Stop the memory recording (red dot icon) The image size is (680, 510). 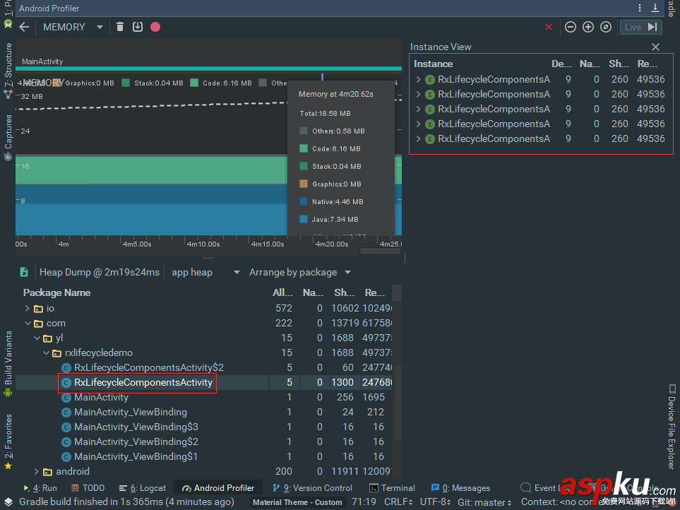[157, 26]
